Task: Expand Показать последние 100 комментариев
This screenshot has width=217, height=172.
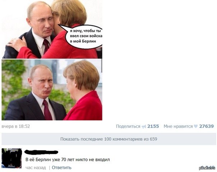Action: click(x=109, y=139)
